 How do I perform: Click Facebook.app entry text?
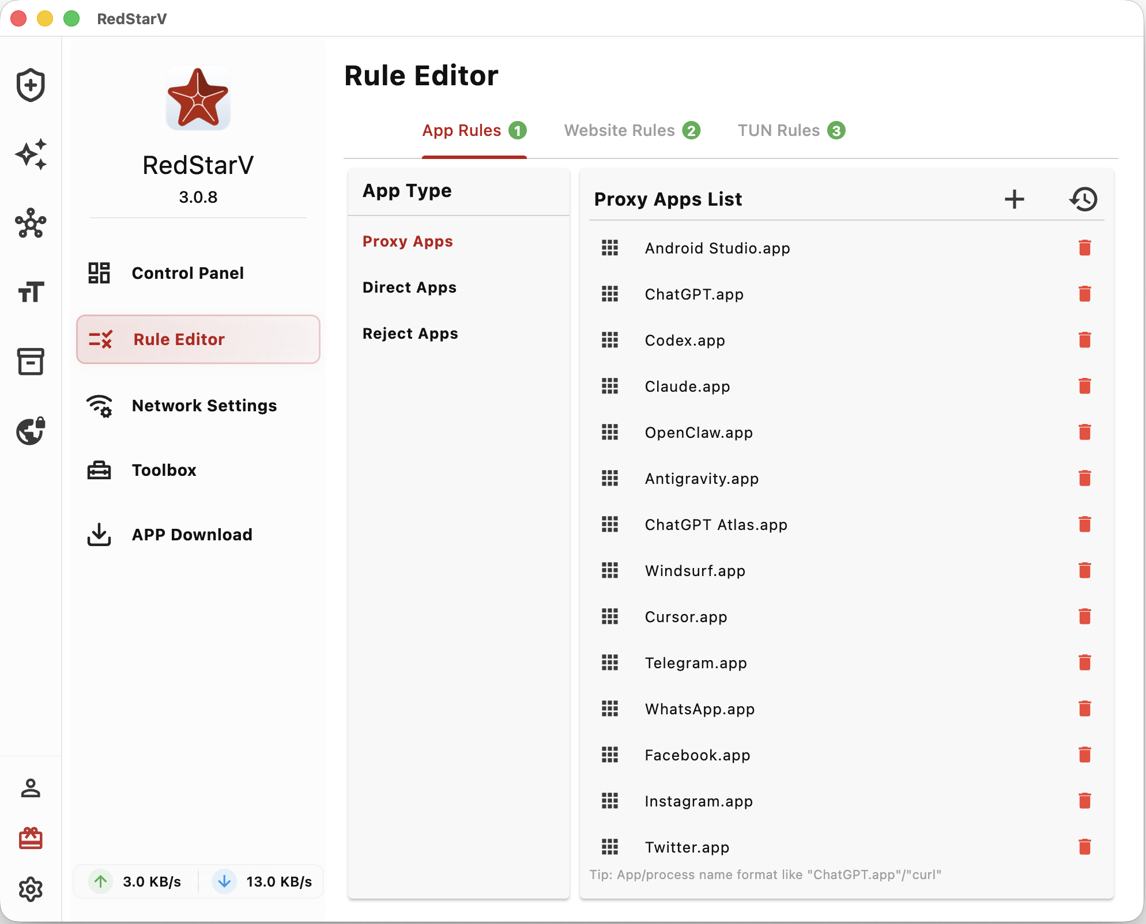click(x=698, y=755)
